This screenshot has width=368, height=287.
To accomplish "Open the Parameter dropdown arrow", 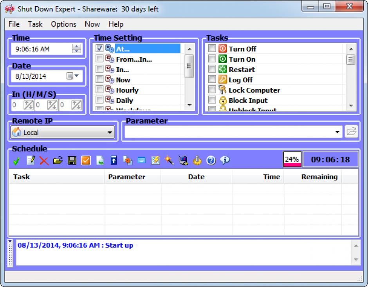I will click(x=337, y=132).
